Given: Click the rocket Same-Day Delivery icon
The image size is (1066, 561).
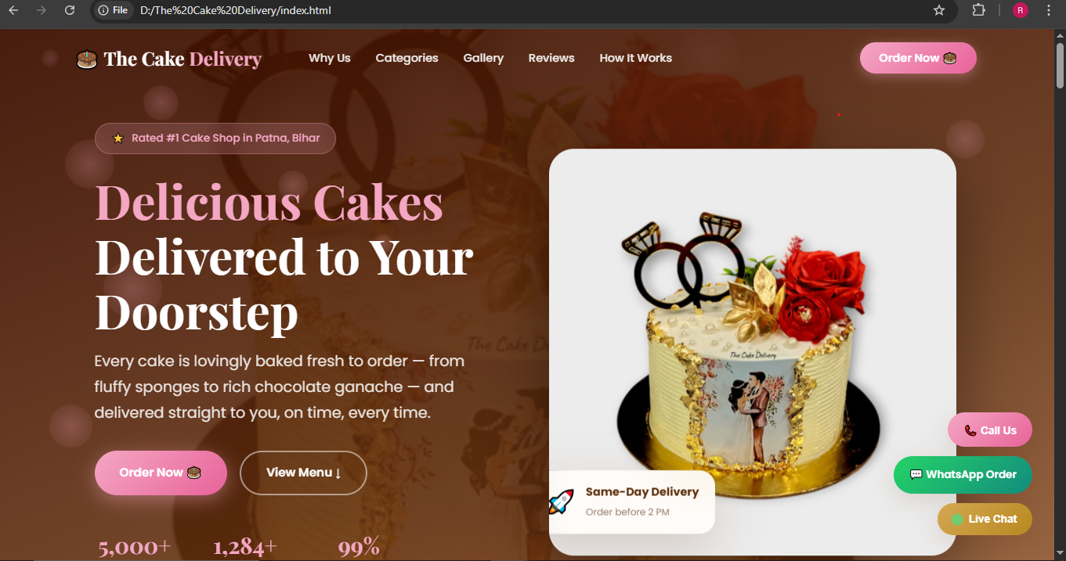Looking at the screenshot, I should pos(561,502).
